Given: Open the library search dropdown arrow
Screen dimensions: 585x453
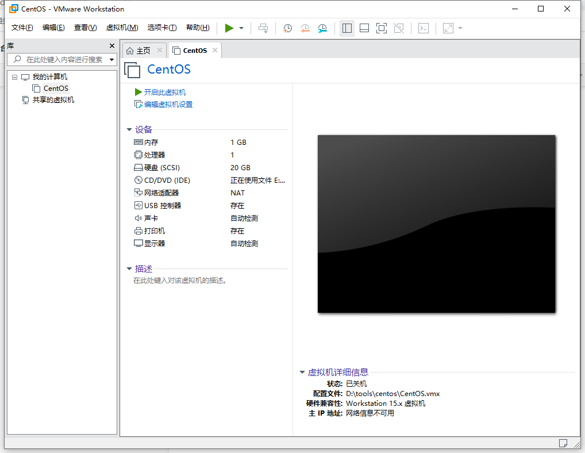Looking at the screenshot, I should click(111, 60).
